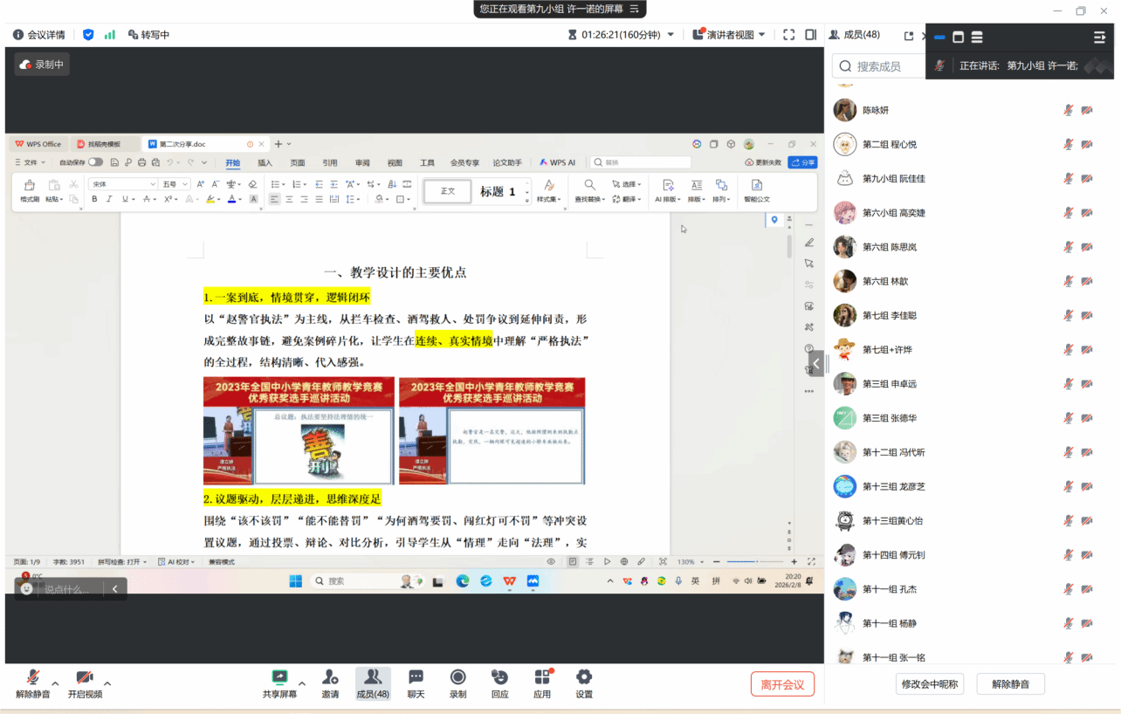Click the green shield security icon
Viewport: 1121px width, 714px height.
tap(88, 35)
